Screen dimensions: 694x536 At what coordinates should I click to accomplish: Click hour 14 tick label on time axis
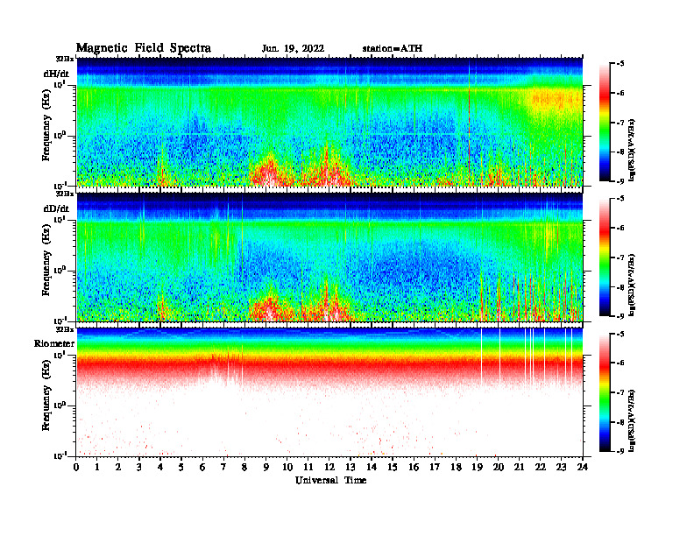(x=372, y=467)
